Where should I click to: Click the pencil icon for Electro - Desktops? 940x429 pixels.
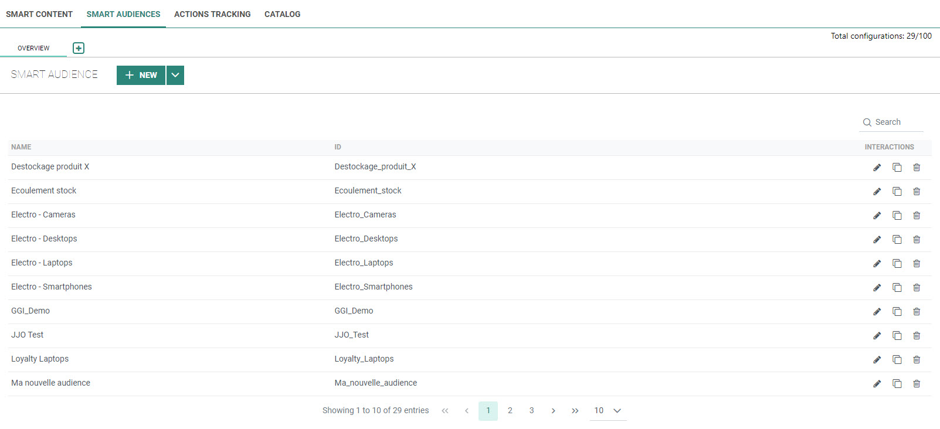coord(877,240)
